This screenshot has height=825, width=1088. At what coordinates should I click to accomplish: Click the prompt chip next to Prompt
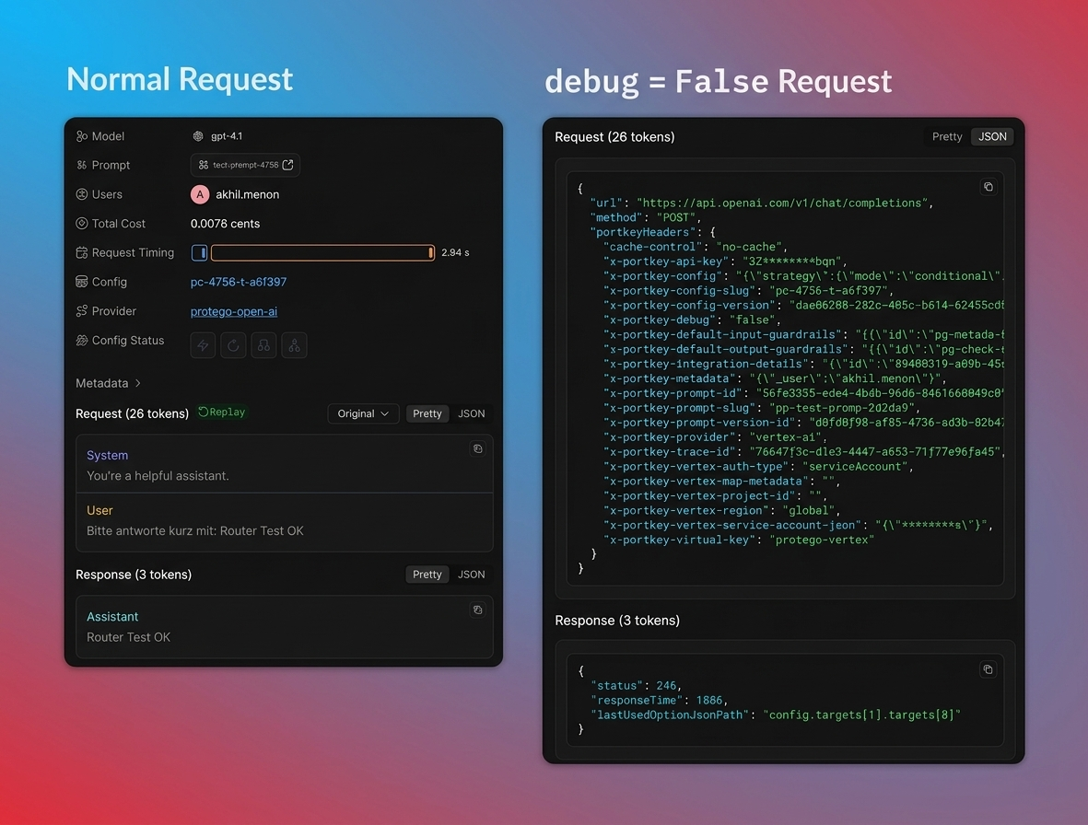click(x=246, y=165)
